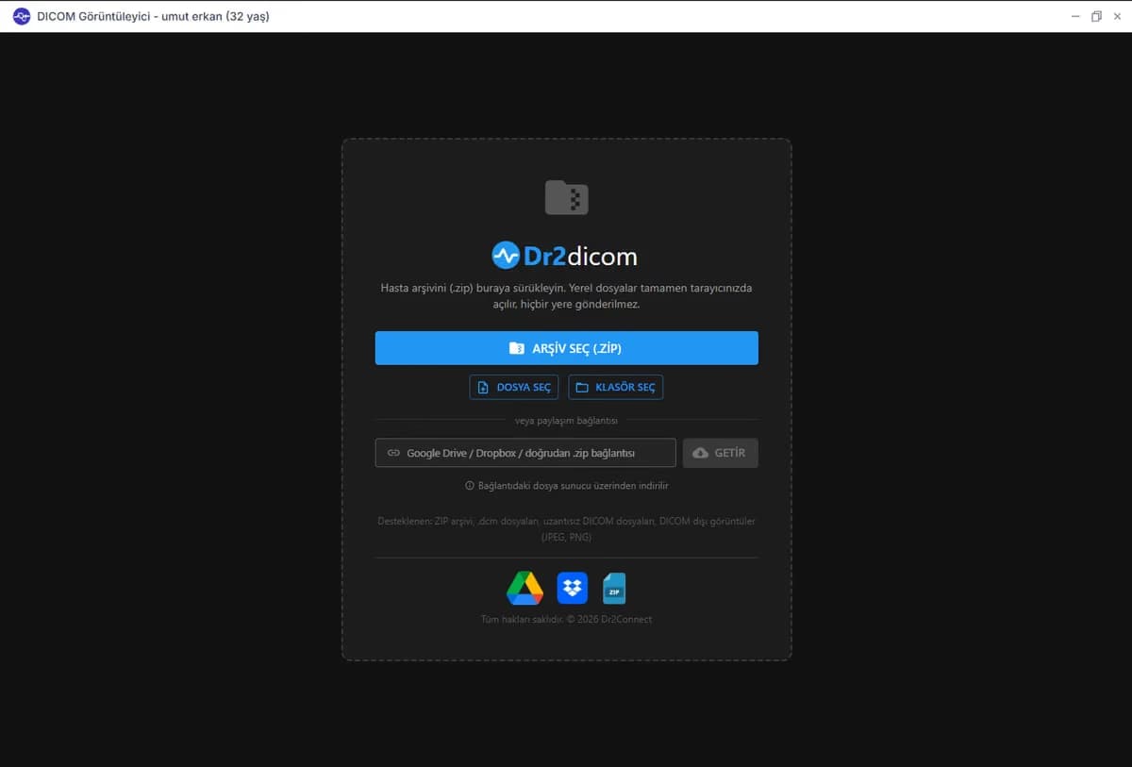Click the blue ZIP file icon
1132x767 pixels.
[614, 589]
